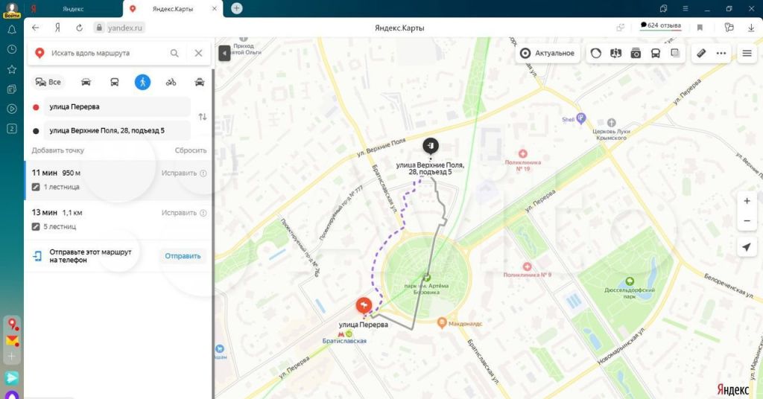Screen dimensions: 763x399
Task: Open Yandex home via Я button
Action: (x=57, y=28)
